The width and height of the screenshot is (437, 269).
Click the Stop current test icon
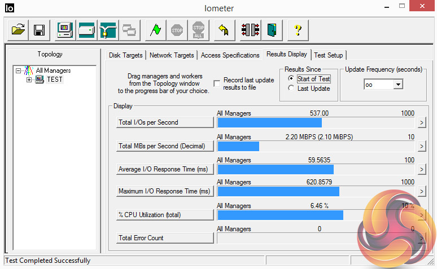(177, 30)
